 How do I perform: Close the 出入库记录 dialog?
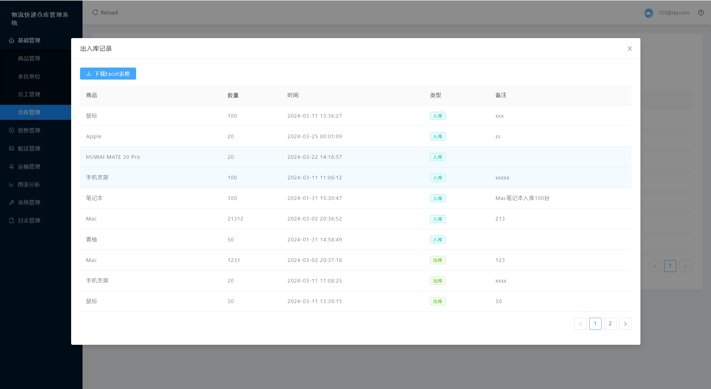click(x=630, y=49)
